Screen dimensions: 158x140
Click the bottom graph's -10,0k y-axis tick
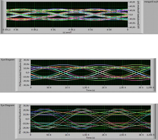pyautogui.click(x=26, y=124)
